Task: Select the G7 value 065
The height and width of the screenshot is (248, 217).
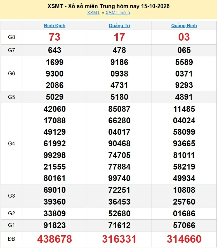Action: 184,50
